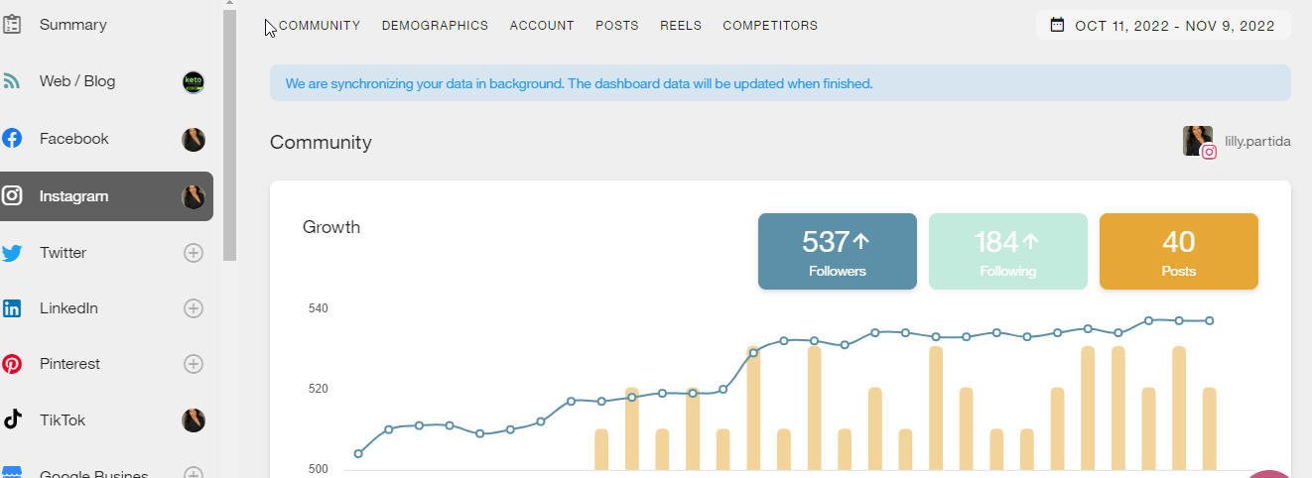Screen dimensions: 1312x478
Task: Click the TikTok logo icon
Action: click(12, 420)
